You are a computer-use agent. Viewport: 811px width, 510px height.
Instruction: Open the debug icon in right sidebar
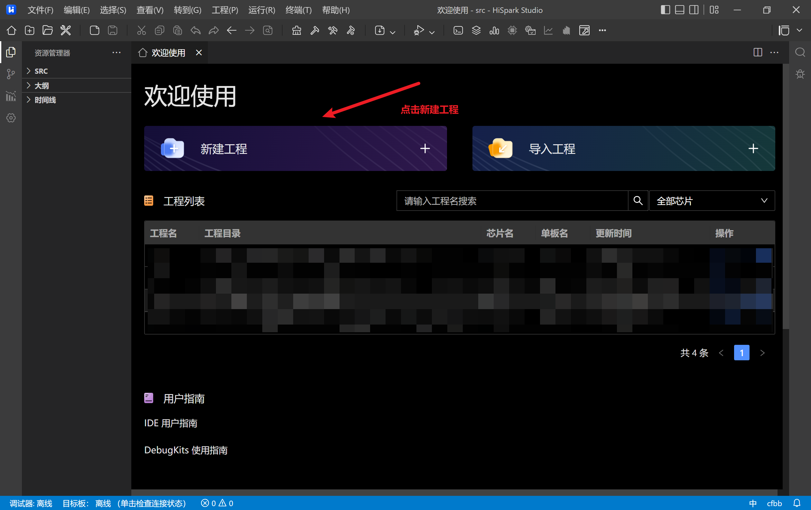click(800, 74)
